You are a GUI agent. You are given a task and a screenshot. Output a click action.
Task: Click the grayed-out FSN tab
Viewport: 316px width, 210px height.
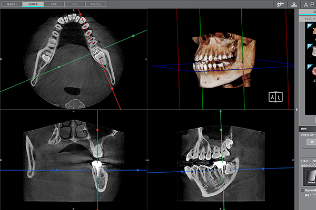[75, 4]
